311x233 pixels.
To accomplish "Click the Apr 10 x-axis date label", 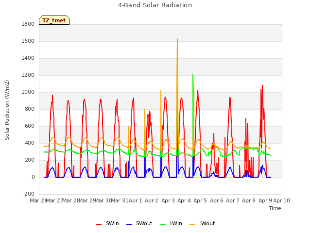I will click(281, 200).
